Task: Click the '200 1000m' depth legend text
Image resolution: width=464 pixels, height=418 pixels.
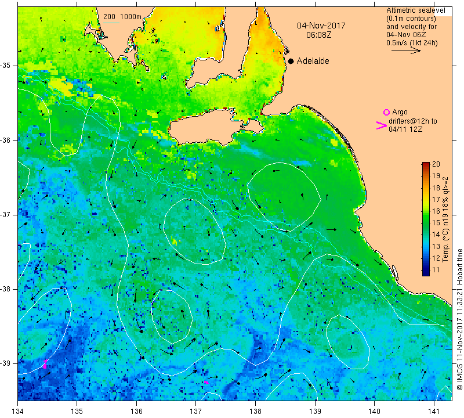Action: tap(122, 17)
